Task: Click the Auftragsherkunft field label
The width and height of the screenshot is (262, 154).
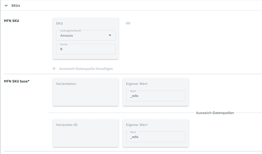Action: pyautogui.click(x=71, y=30)
